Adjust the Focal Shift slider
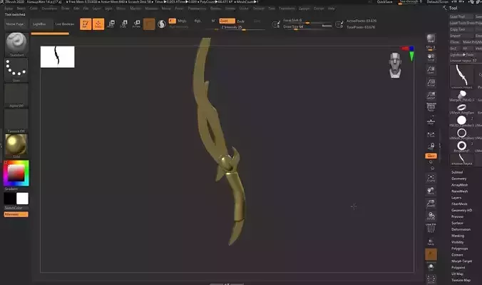The width and height of the screenshot is (482, 285). coord(307,21)
